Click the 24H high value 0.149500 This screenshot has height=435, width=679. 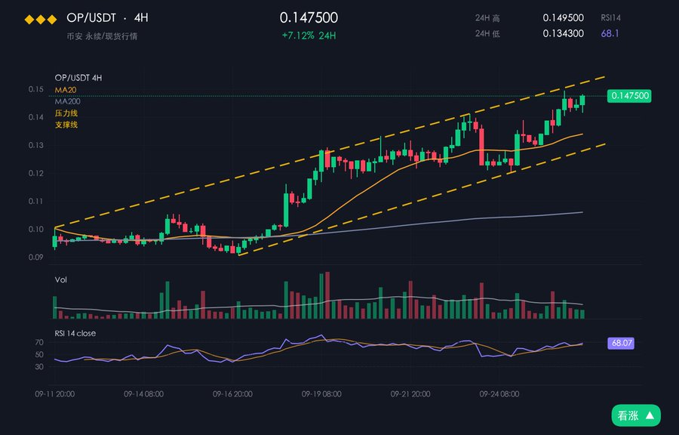[x=563, y=18]
